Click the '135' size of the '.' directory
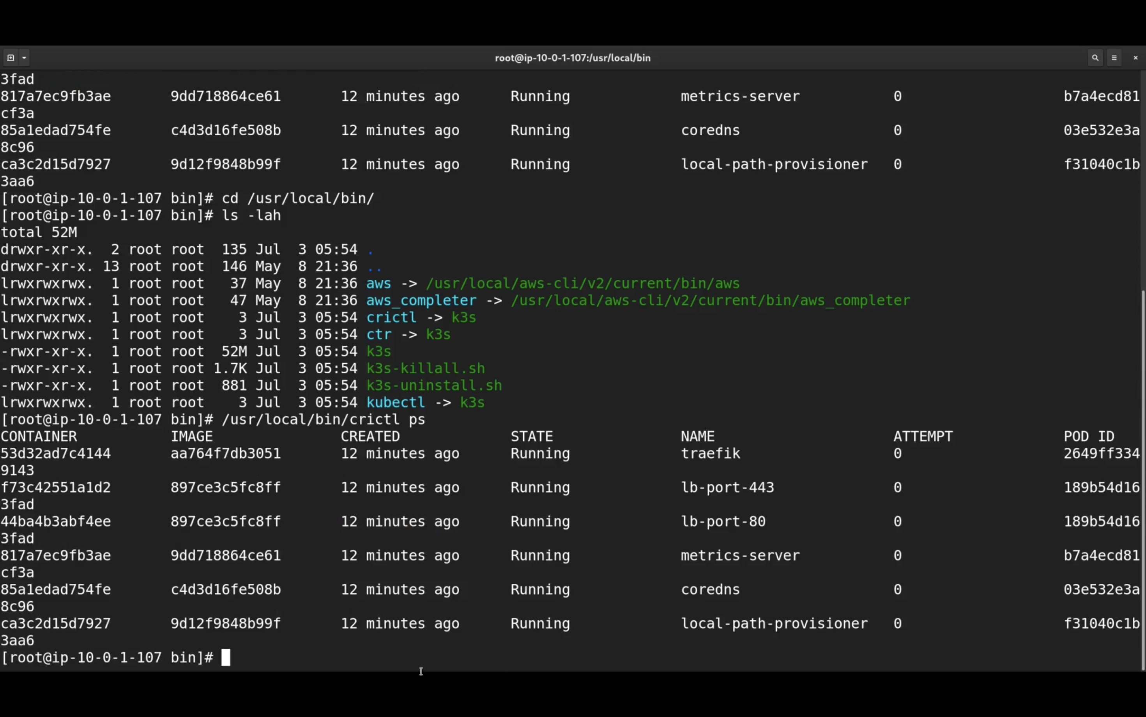 [x=234, y=249]
